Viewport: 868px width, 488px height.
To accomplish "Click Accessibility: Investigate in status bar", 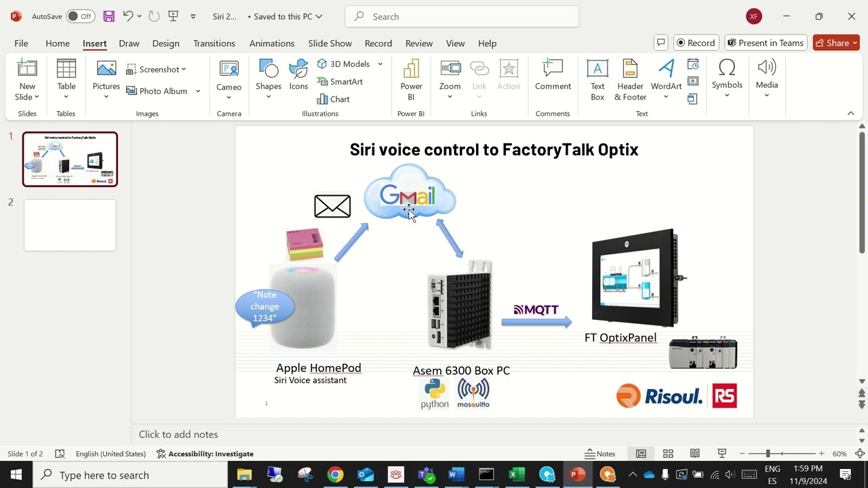I will pos(205,453).
